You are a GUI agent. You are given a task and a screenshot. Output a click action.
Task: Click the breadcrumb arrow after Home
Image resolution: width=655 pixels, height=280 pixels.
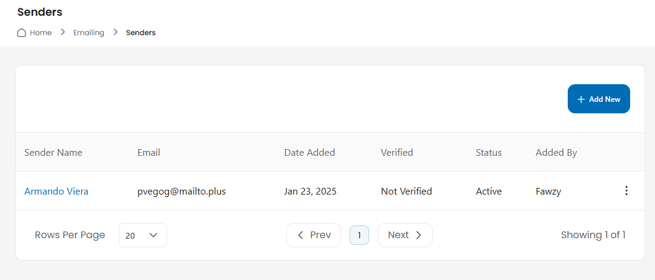pos(62,32)
